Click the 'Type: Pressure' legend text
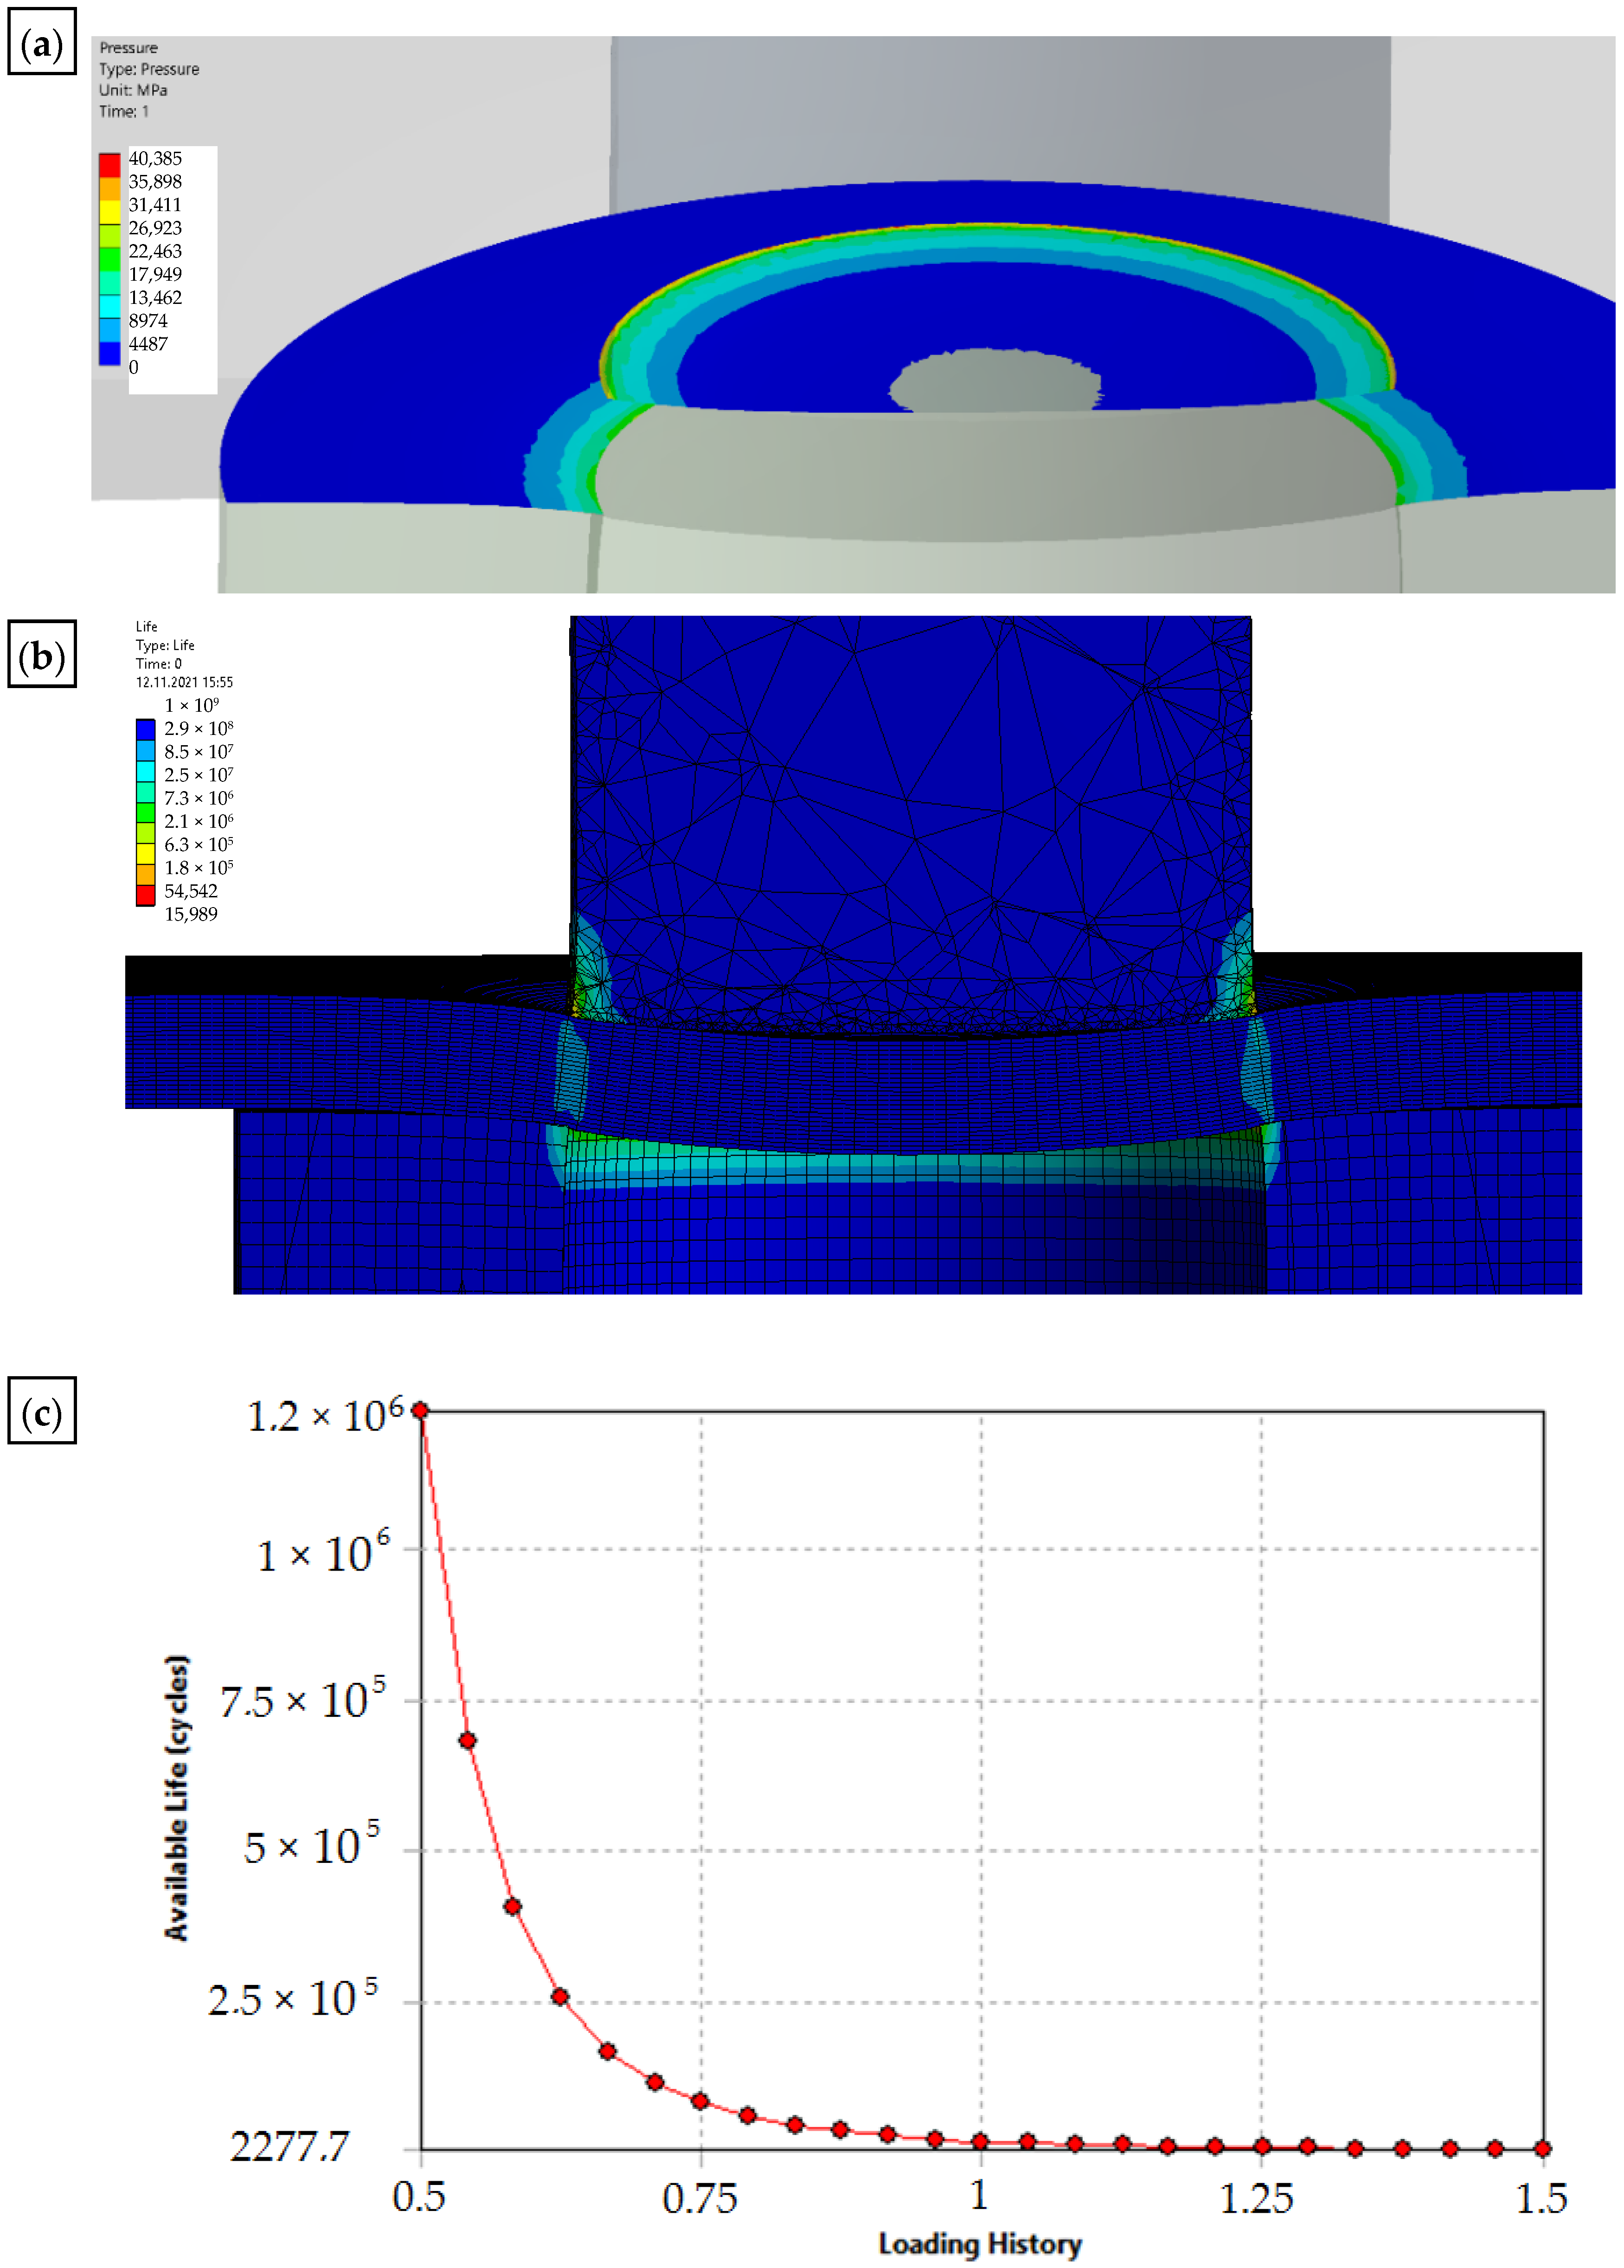Image resolution: width=1624 pixels, height=2268 pixels. click(x=149, y=69)
